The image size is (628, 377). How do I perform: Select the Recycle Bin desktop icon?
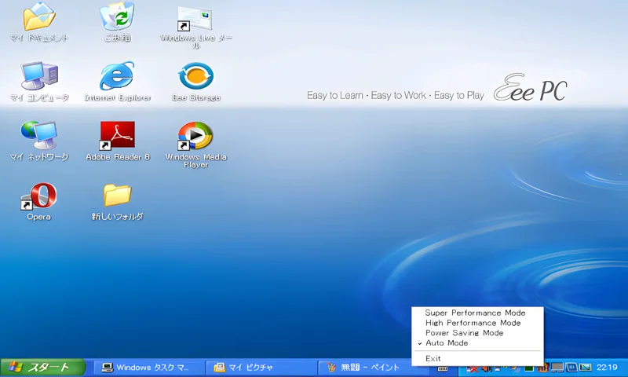pyautogui.click(x=117, y=19)
